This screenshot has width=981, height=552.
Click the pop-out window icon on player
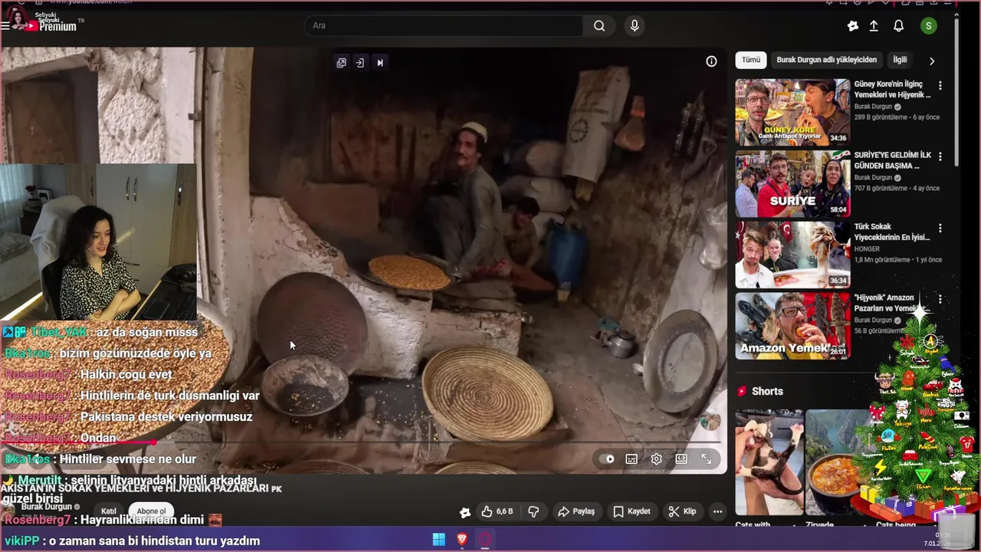pyautogui.click(x=342, y=63)
